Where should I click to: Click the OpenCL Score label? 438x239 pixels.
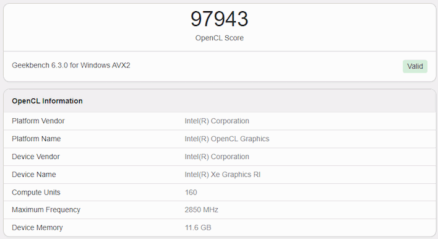click(219, 38)
